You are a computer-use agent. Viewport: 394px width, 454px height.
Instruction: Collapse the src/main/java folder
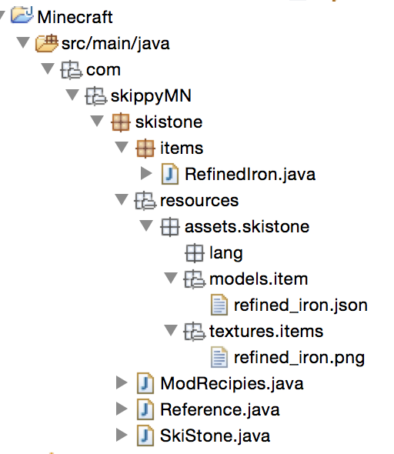[23, 43]
